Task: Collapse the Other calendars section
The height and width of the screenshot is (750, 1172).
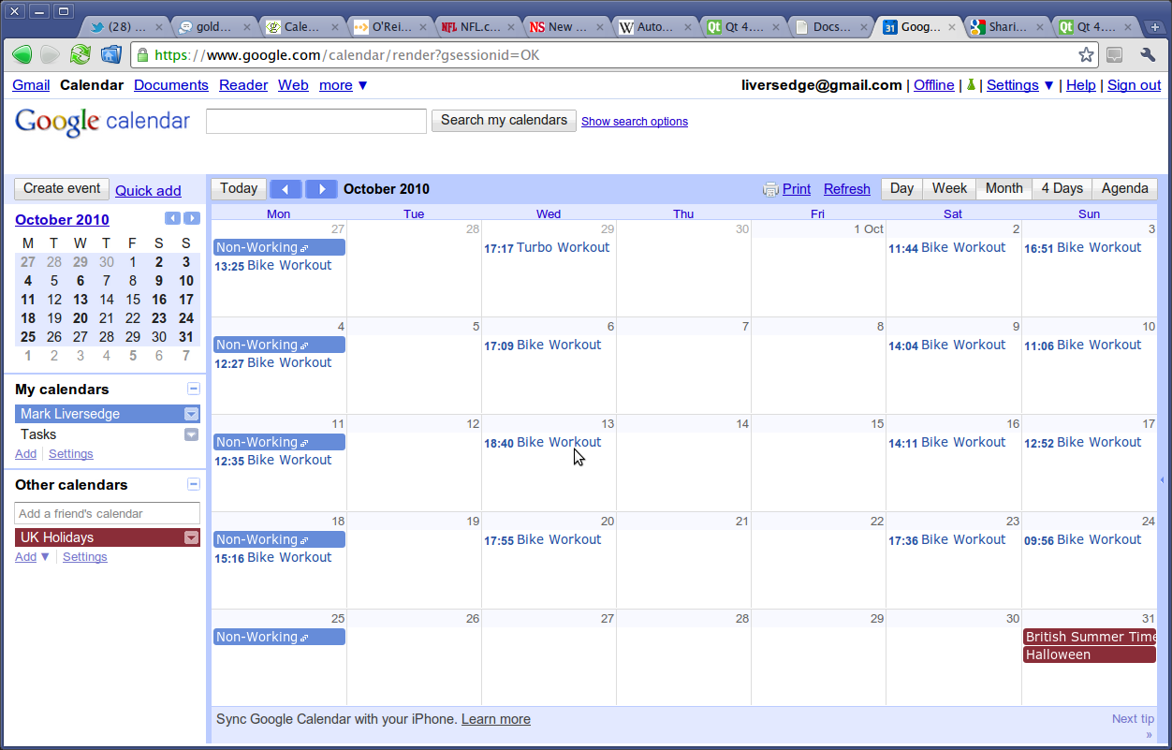Action: (194, 484)
